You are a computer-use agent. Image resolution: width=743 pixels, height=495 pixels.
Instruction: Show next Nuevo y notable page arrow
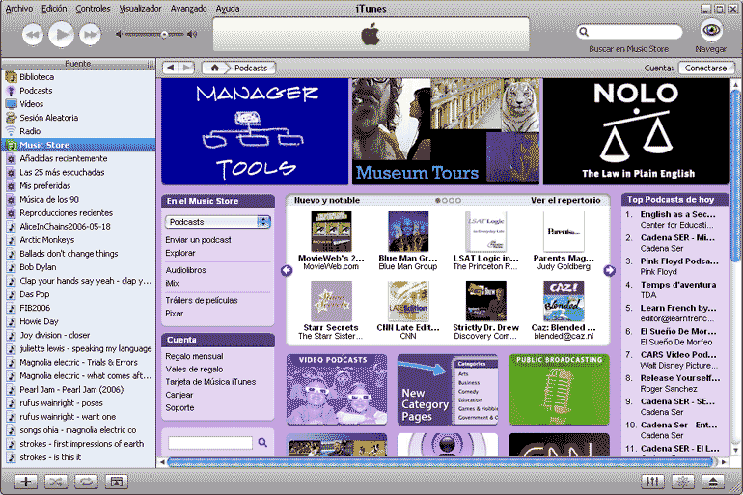(610, 270)
